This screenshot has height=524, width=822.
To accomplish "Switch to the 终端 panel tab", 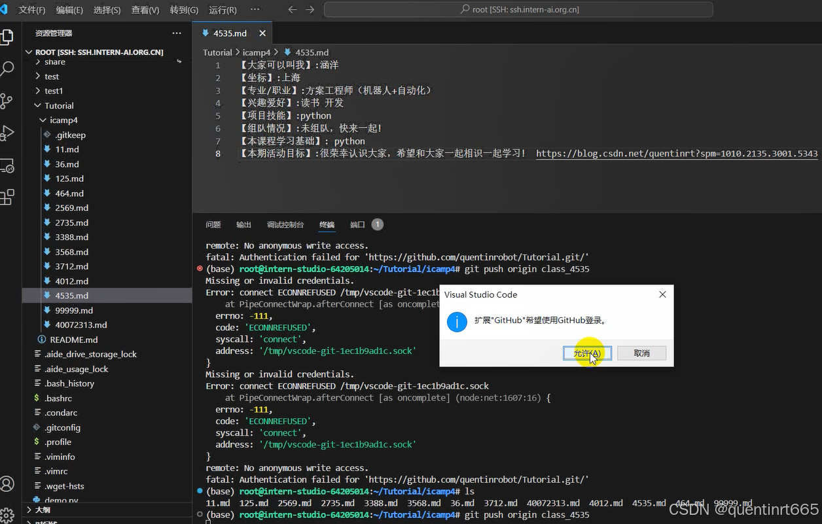I will pos(327,224).
